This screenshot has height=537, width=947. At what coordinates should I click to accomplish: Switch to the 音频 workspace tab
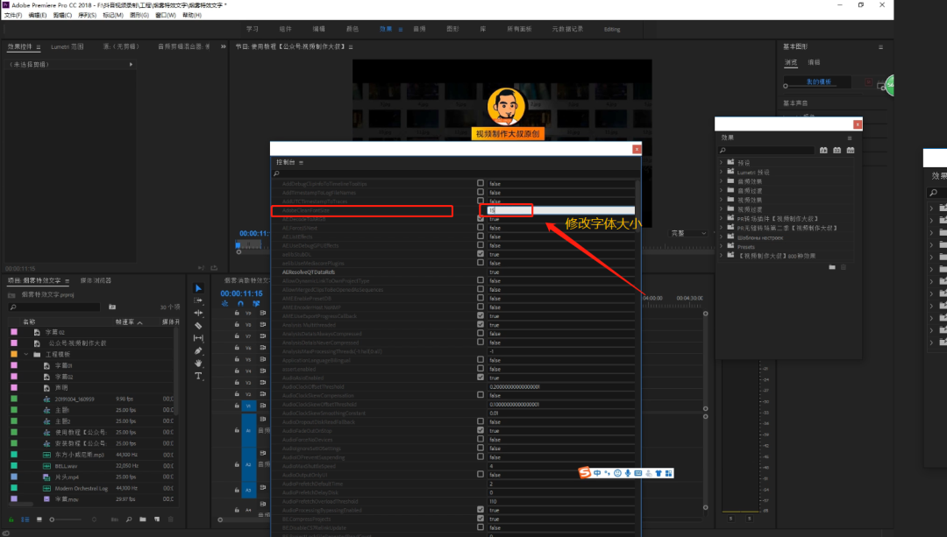pos(419,29)
